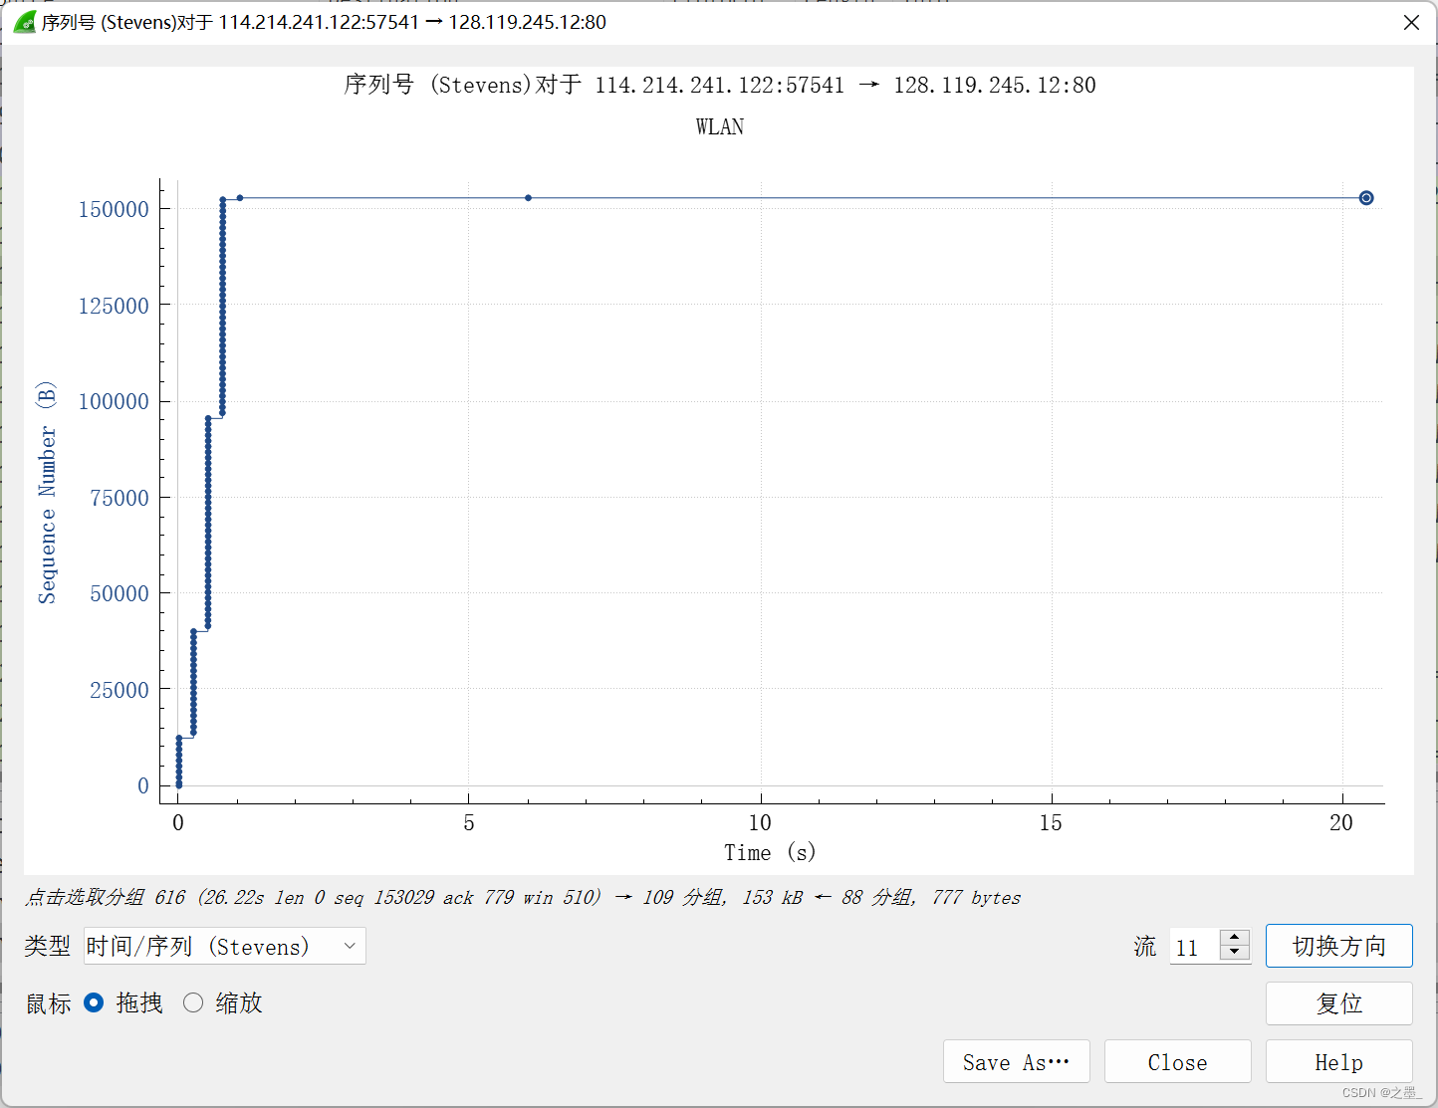This screenshot has height=1108, width=1438.
Task: Click the data point just after 1 second
Action: [240, 198]
